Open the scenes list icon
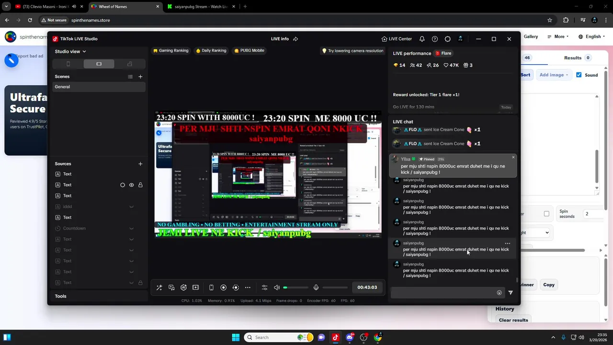This screenshot has width=613, height=345. pyautogui.click(x=130, y=77)
